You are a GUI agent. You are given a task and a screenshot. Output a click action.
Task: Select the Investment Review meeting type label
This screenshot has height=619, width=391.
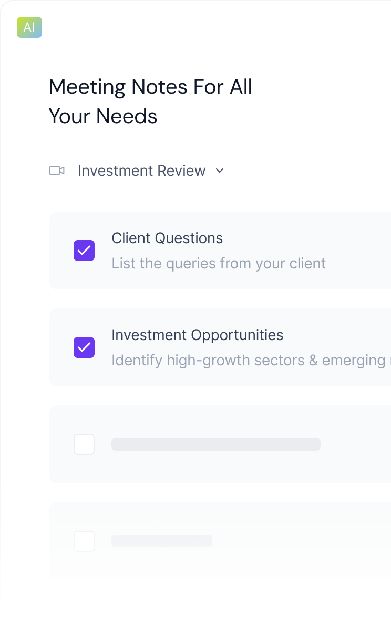[142, 171]
